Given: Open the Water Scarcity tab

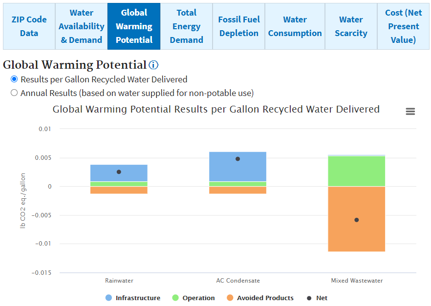Looking at the screenshot, I should (x=351, y=26).
